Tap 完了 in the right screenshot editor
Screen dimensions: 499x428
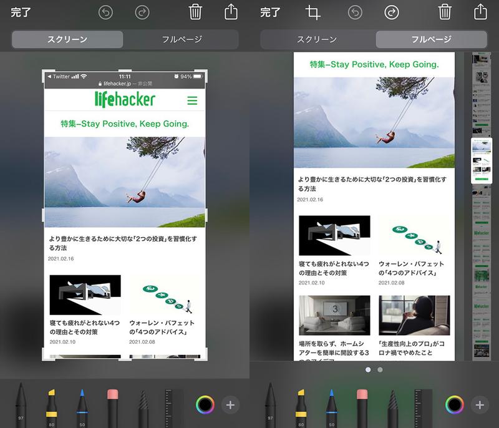(x=270, y=12)
